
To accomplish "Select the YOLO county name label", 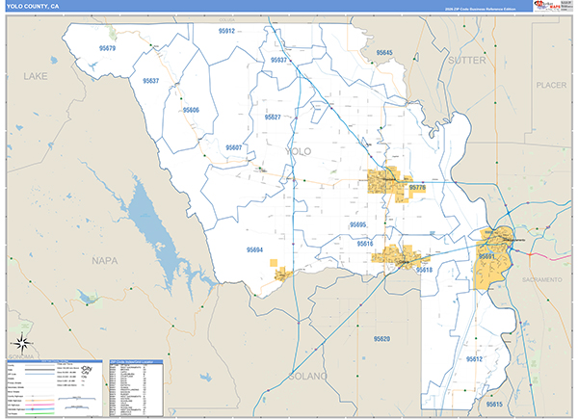I will click(x=299, y=151).
